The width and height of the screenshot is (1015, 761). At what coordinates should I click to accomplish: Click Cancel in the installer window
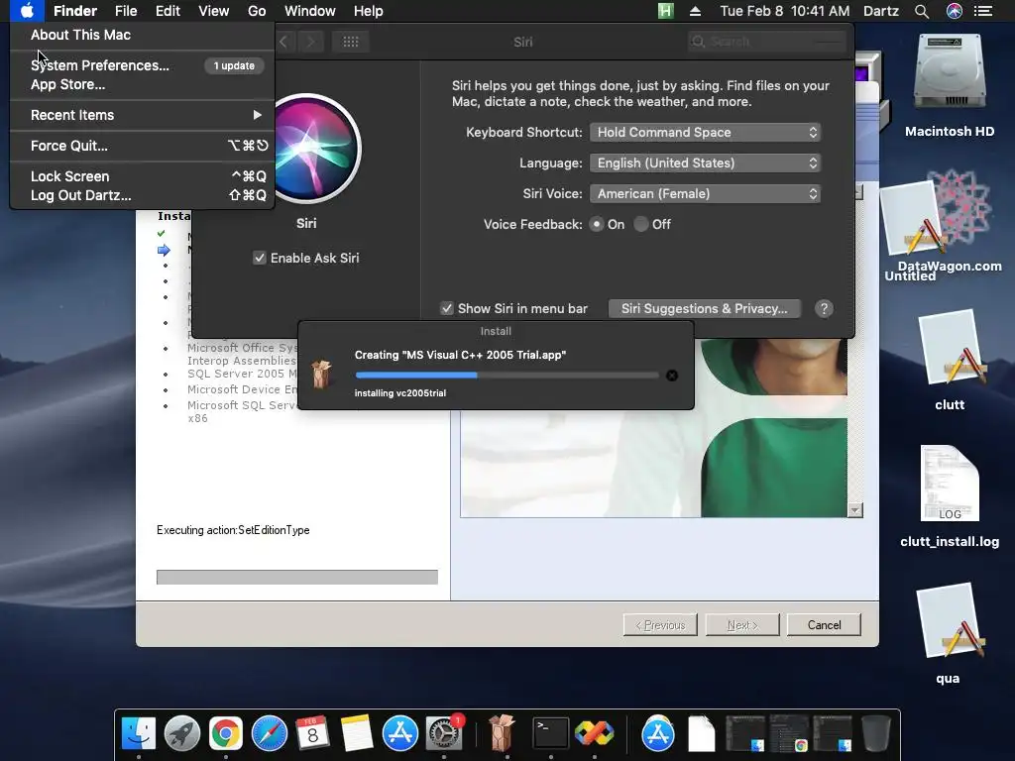824,625
